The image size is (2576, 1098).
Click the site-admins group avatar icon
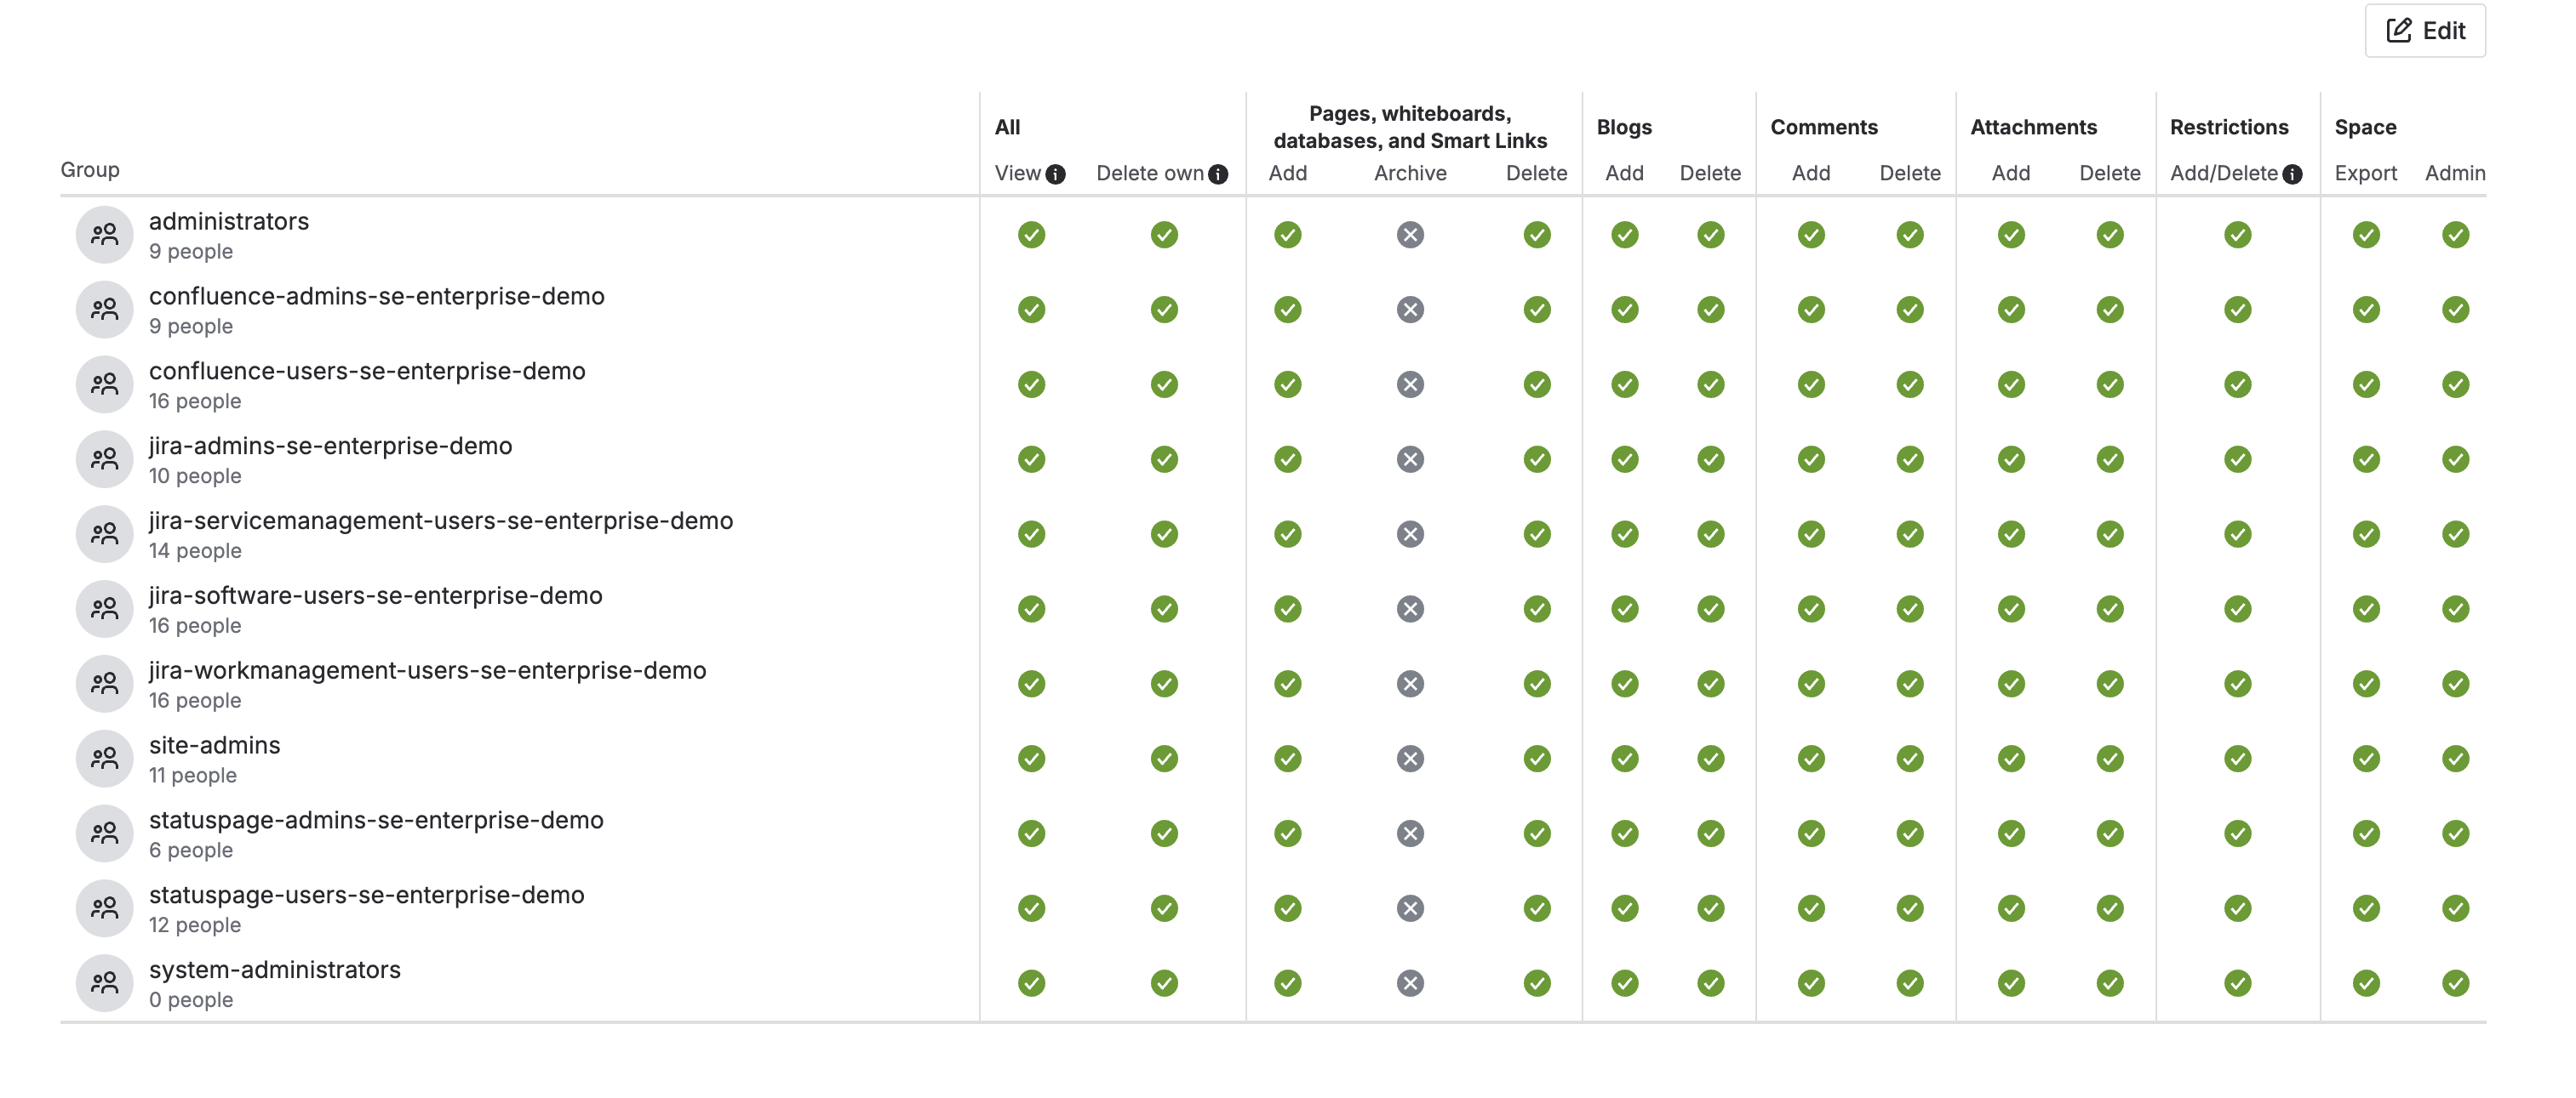pos(104,759)
